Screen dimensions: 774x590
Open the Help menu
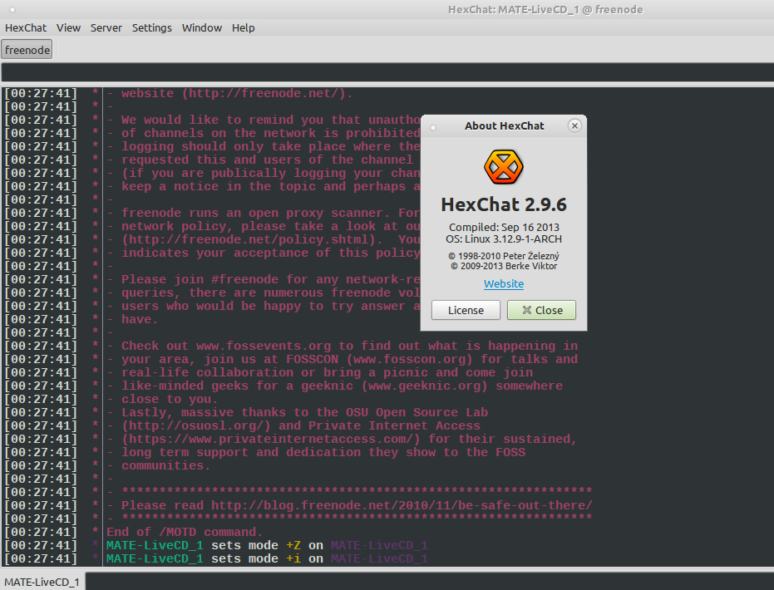244,27
